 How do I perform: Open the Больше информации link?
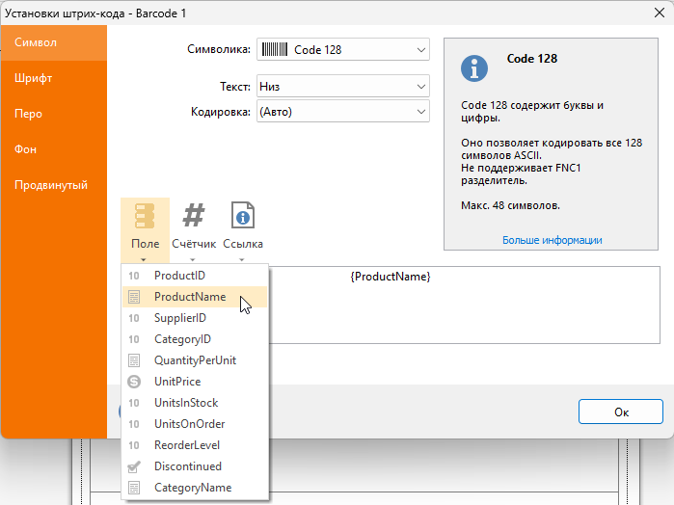(552, 240)
